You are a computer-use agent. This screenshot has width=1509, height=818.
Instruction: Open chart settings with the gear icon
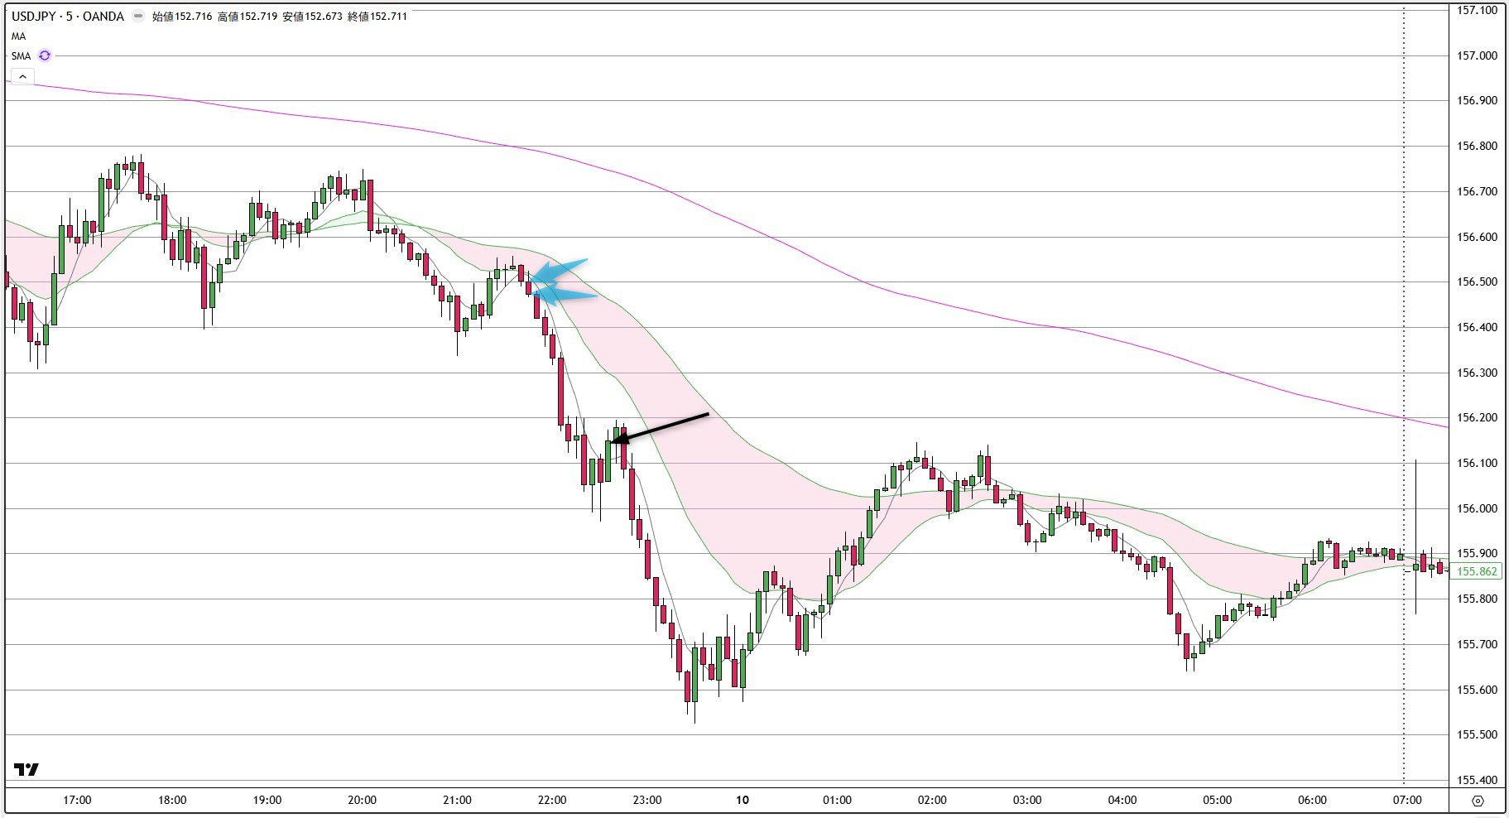point(1478,801)
